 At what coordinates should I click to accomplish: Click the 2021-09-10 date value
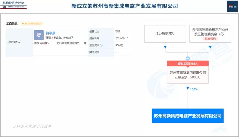(122, 38)
